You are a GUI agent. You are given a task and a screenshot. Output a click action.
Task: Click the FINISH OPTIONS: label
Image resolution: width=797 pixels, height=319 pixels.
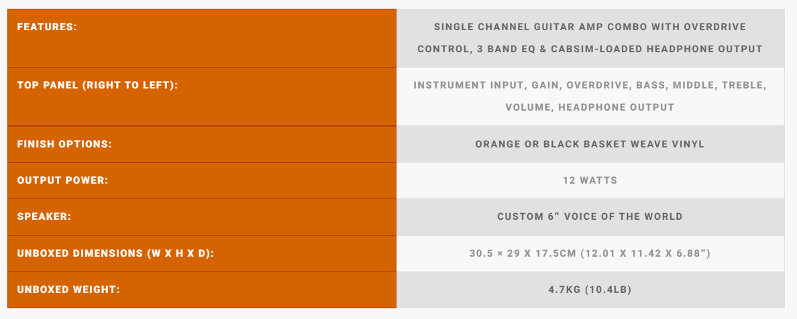64,144
